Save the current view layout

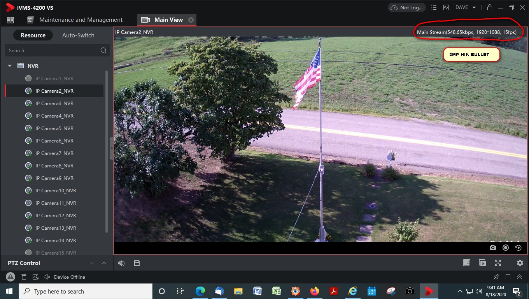[x=137, y=263]
